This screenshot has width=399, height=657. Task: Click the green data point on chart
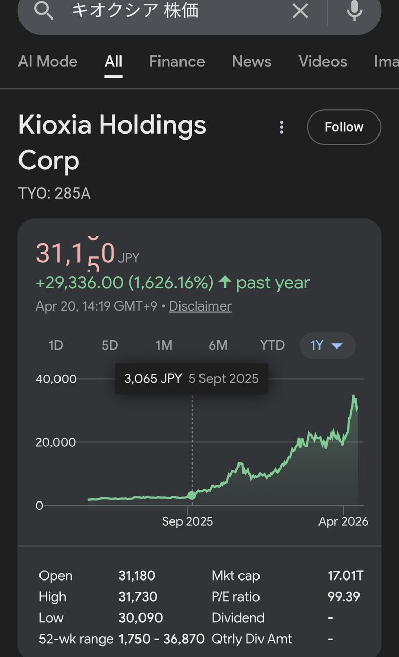[192, 495]
